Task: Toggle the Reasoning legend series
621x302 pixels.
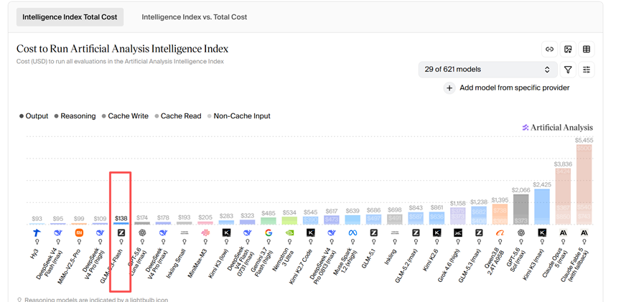Action: pos(75,116)
